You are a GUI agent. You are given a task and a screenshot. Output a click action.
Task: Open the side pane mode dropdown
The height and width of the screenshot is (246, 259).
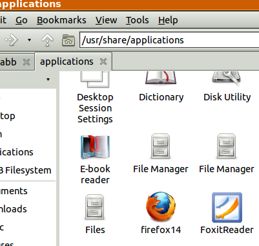coord(48,80)
